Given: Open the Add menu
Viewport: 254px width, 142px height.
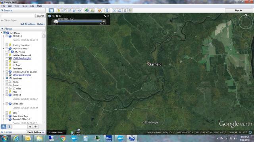Looking at the screenshot, I should point(32,6).
